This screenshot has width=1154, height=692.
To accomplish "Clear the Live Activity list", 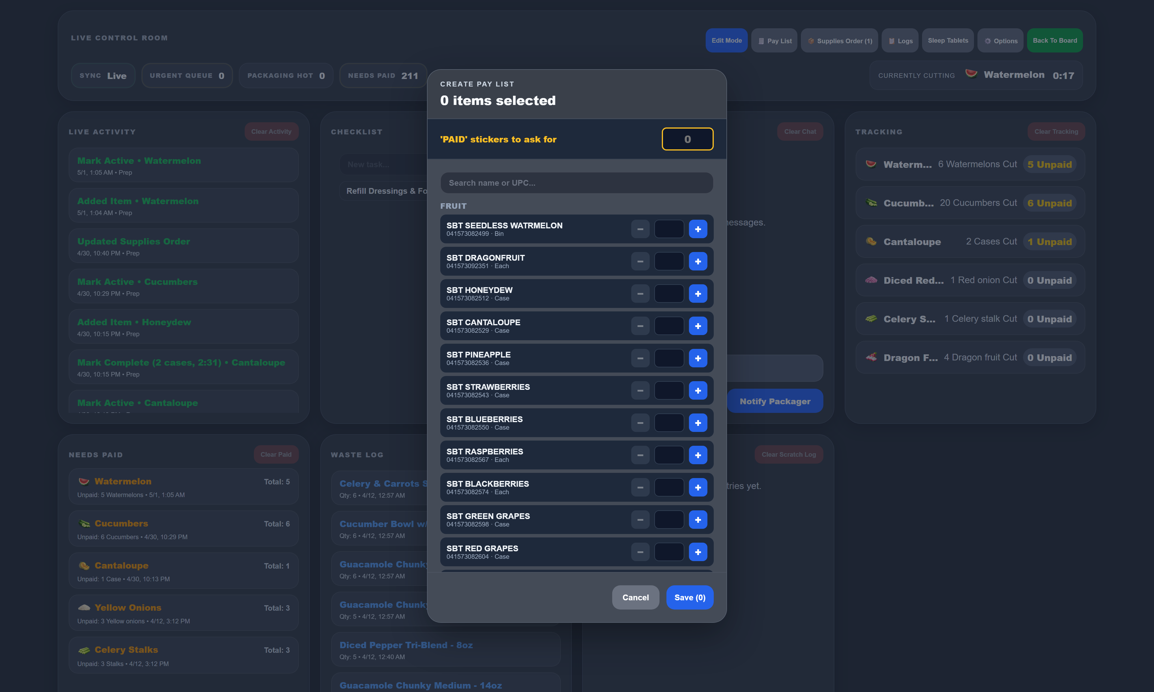I will click(x=271, y=131).
